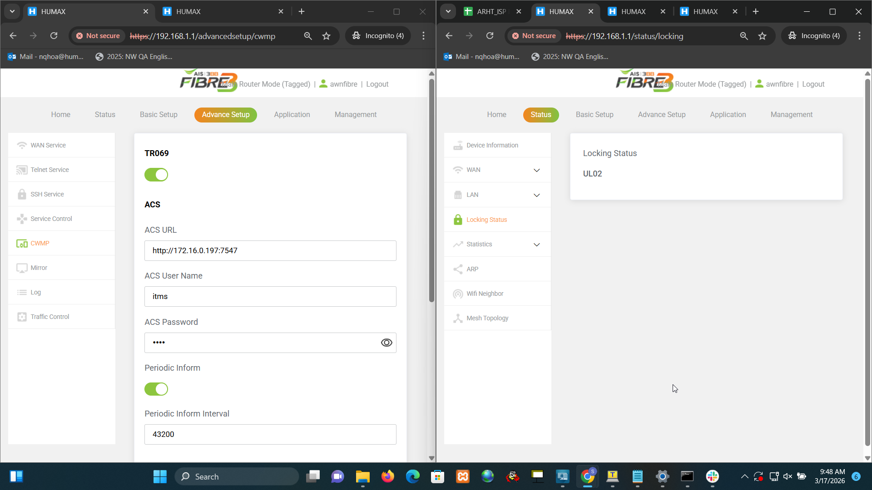This screenshot has width=872, height=490.
Task: Turn off the Periodic Inform toggle
Action: click(156, 389)
